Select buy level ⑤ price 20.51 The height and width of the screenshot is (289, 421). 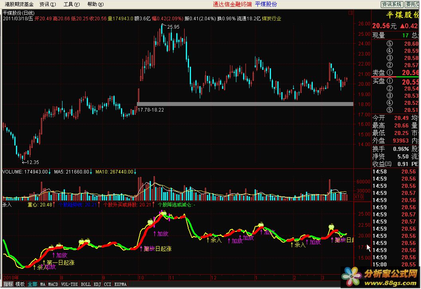coord(411,110)
